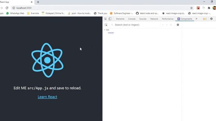
Task: Open DevTools settings gear
Action: click(x=211, y=19)
